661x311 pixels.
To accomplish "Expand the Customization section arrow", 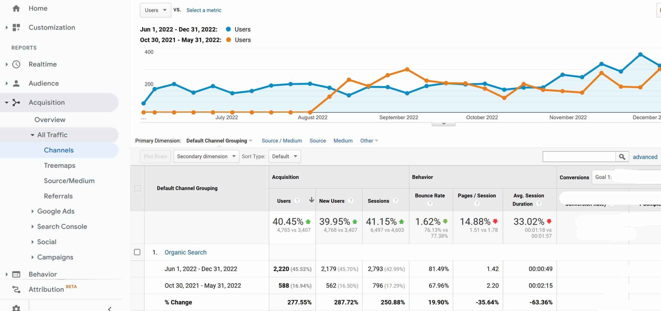I will coord(7,27).
